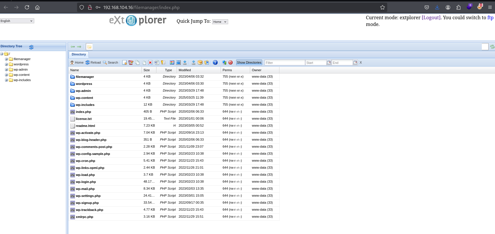Click in the Start date field
The height and width of the screenshot is (234, 495).
pyautogui.click(x=316, y=62)
